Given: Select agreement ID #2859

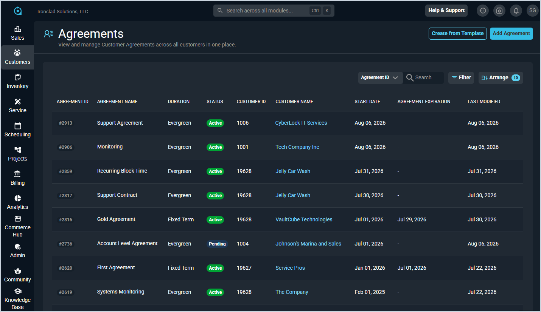Looking at the screenshot, I should (65, 171).
